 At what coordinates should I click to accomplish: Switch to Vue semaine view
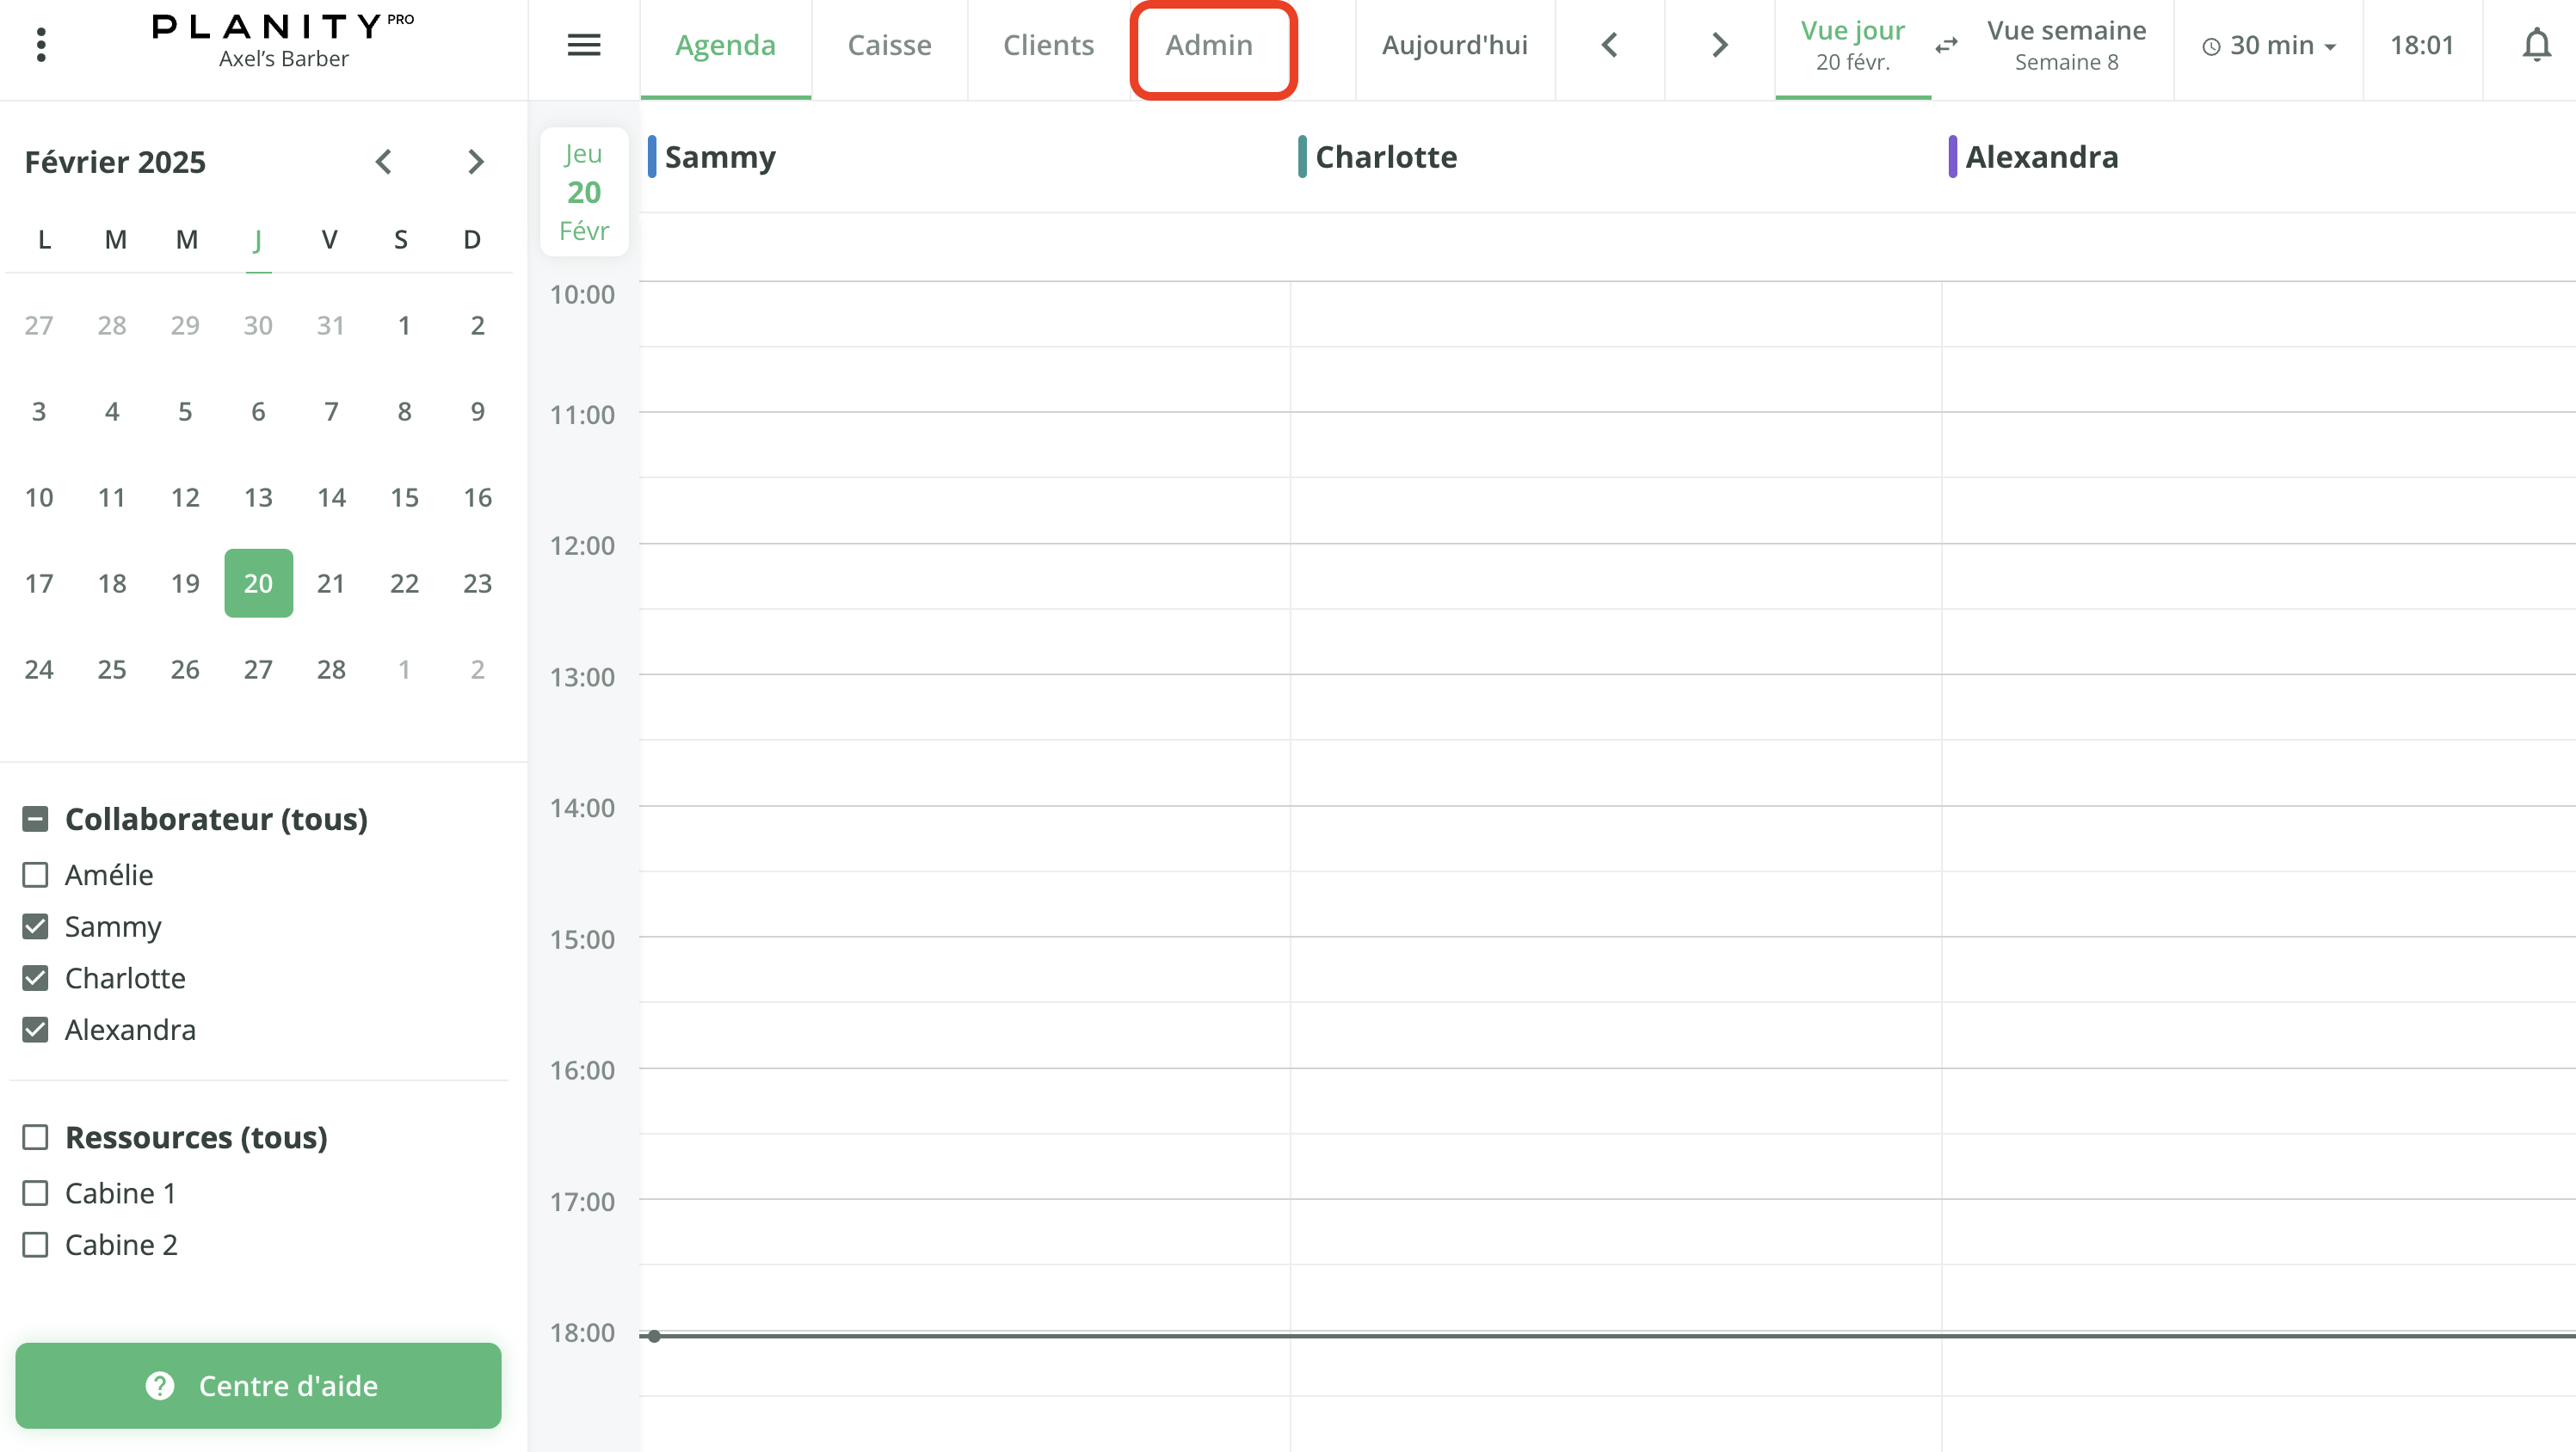coord(2066,45)
